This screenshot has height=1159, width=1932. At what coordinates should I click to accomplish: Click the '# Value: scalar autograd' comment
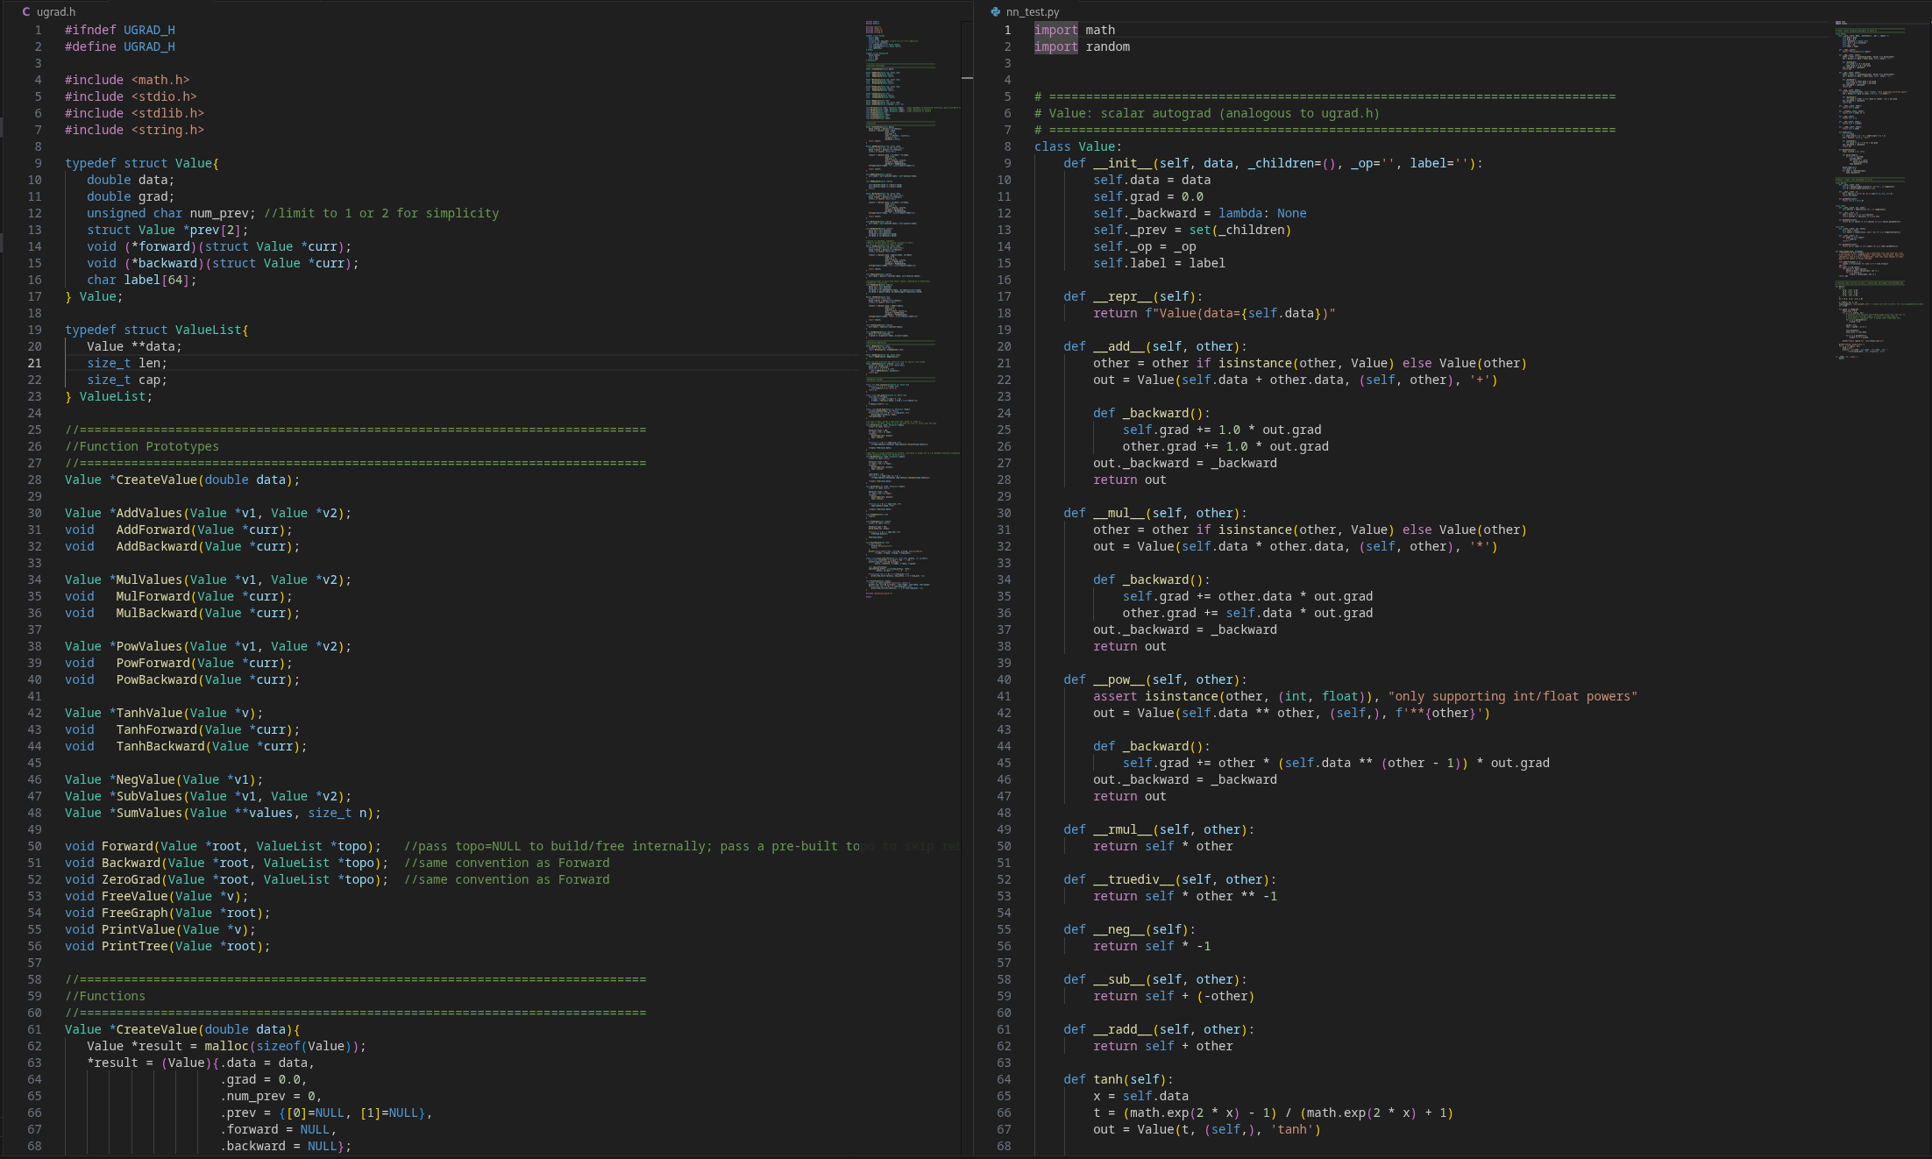pos(1207,113)
